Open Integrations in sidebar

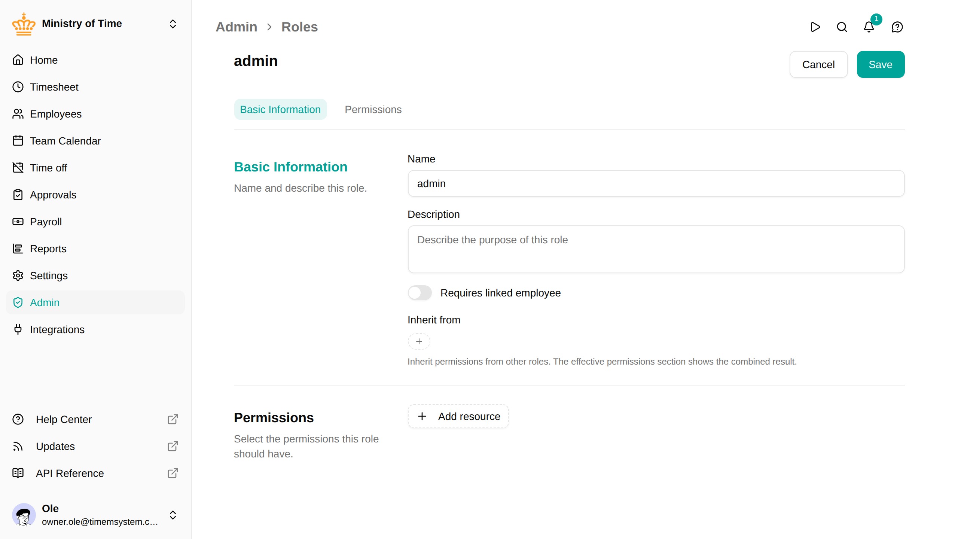pos(95,329)
